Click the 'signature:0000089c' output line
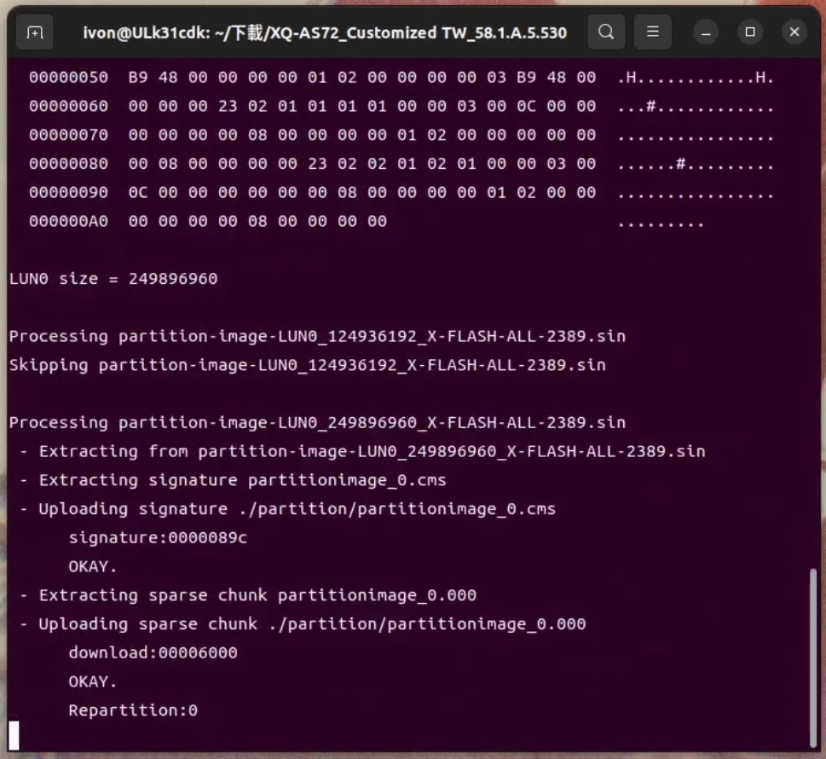Viewport: 826px width, 759px height. point(158,537)
